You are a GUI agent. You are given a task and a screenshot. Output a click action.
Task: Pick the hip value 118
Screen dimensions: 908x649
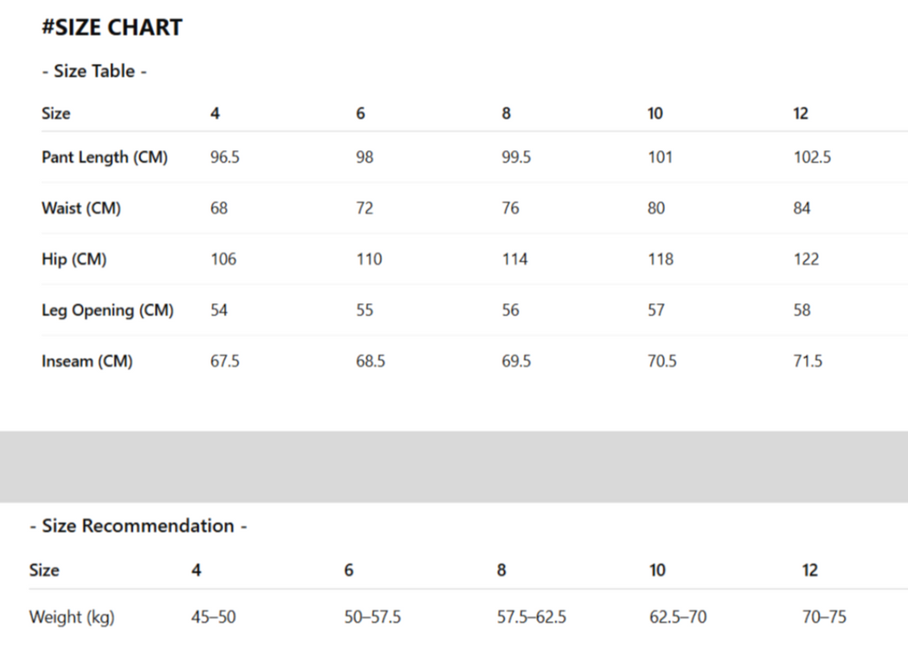coord(660,259)
